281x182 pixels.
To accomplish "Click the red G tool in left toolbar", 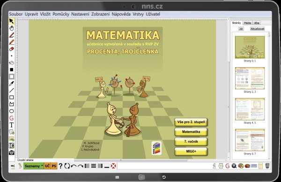I will pyautogui.click(x=11, y=118).
